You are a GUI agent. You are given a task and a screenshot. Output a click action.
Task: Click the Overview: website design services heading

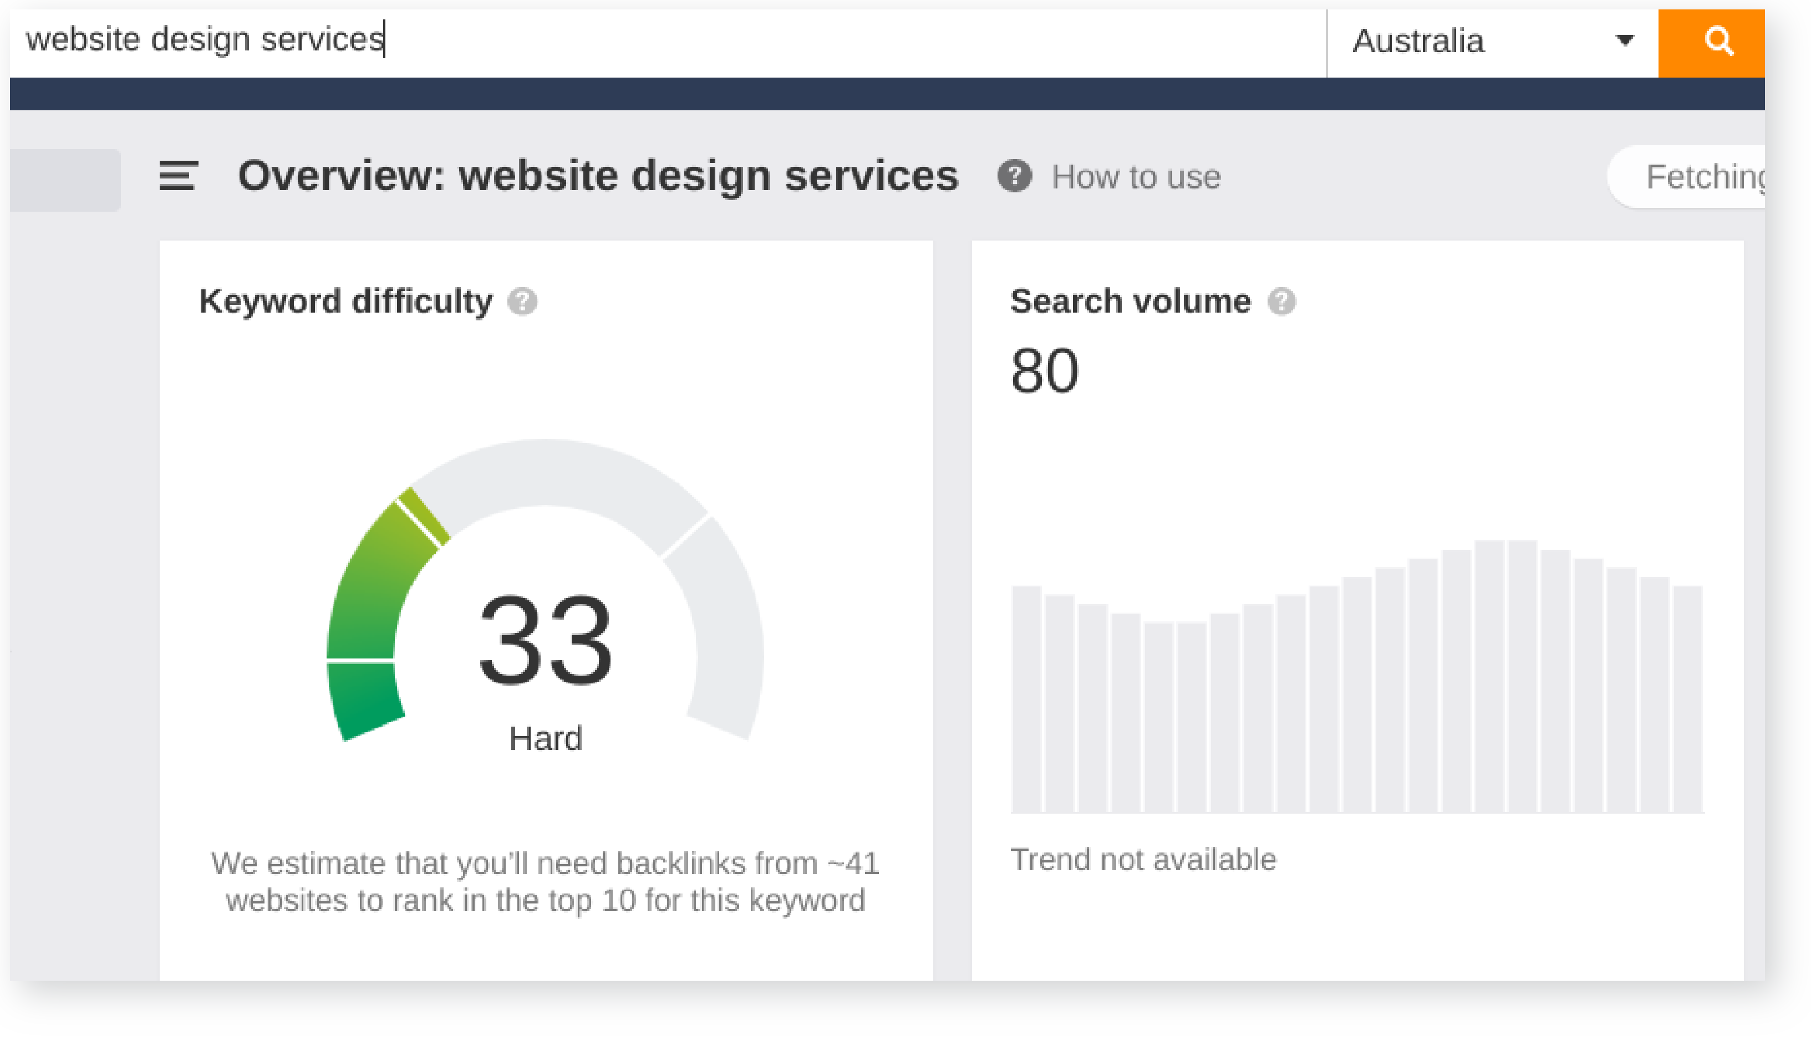point(598,176)
